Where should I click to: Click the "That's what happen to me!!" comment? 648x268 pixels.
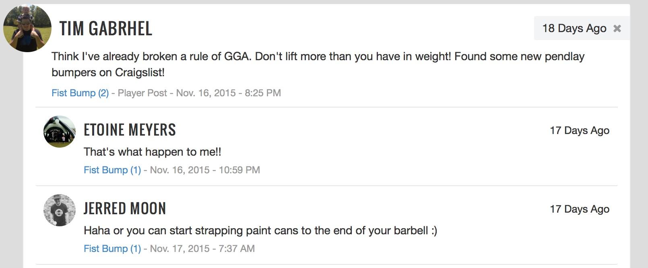(x=152, y=152)
